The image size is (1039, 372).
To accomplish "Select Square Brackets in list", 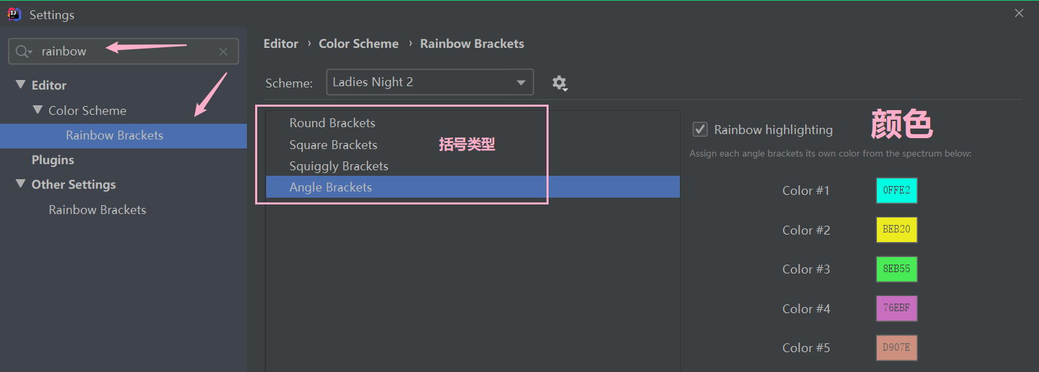I will pyautogui.click(x=333, y=145).
